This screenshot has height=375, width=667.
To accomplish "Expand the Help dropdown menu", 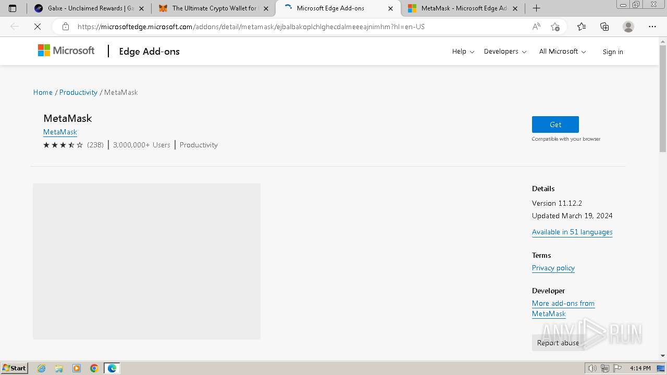I will click(463, 52).
